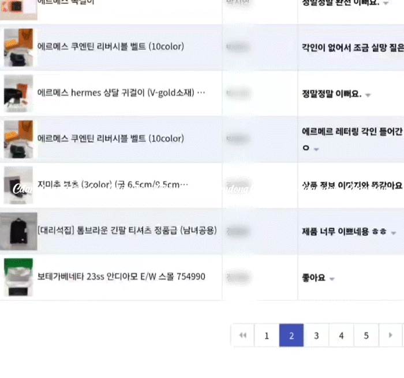Screen dimensions: 404x378
Task: Jump to page 4
Action: pos(342,335)
